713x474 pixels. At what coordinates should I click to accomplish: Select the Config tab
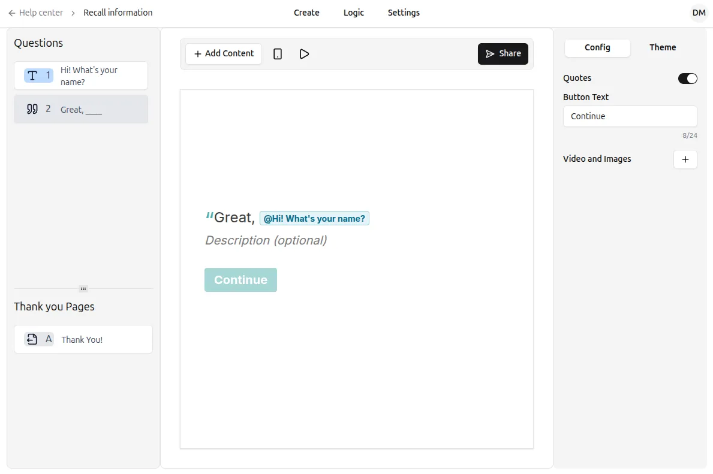(597, 47)
